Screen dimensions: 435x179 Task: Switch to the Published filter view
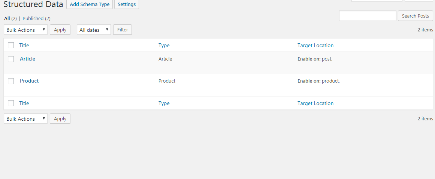[33, 18]
